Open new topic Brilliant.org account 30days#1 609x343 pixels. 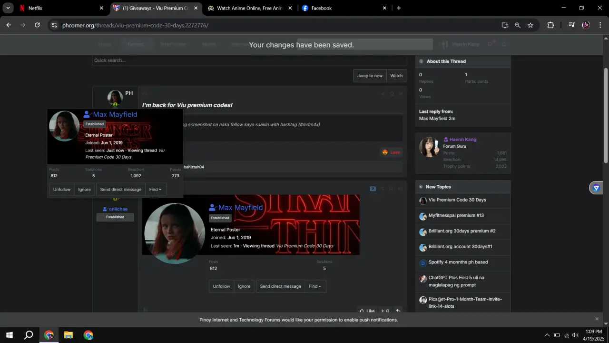coord(460,247)
